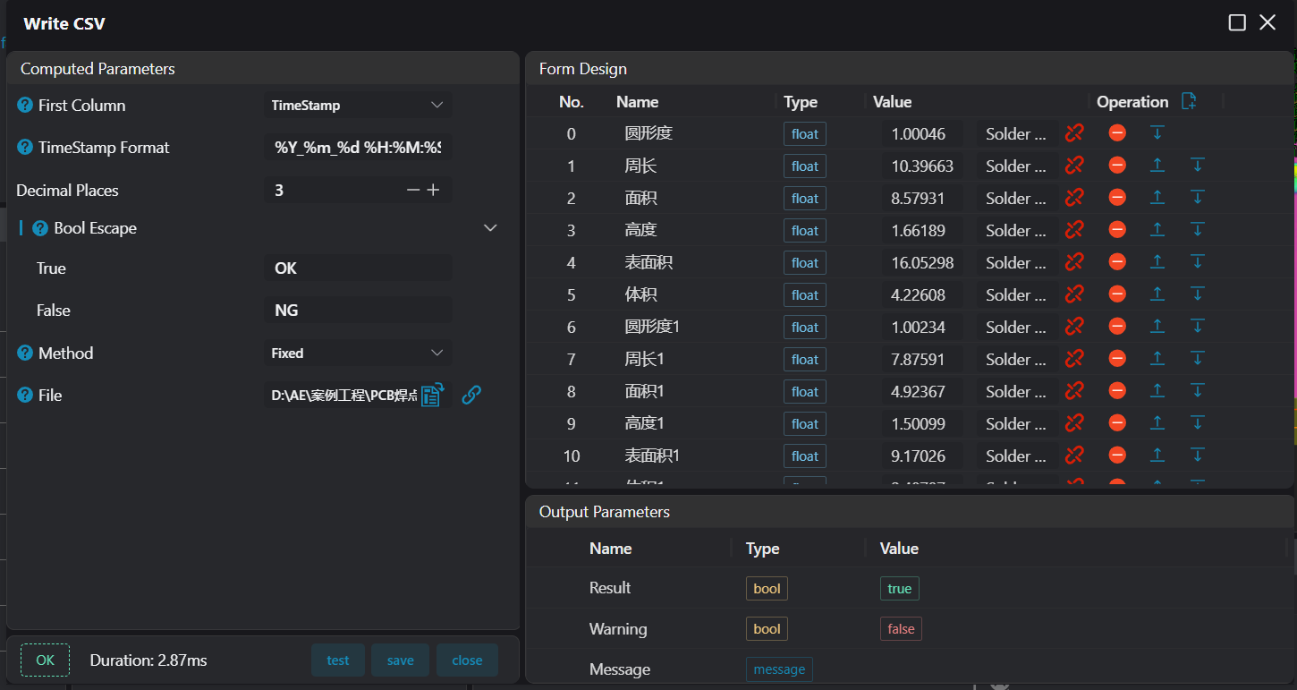The height and width of the screenshot is (690, 1297).
Task: Decrease Decimal Places with minus button
Action: 412,190
